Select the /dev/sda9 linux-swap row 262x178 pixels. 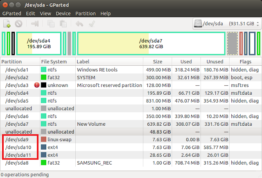tap(131, 140)
